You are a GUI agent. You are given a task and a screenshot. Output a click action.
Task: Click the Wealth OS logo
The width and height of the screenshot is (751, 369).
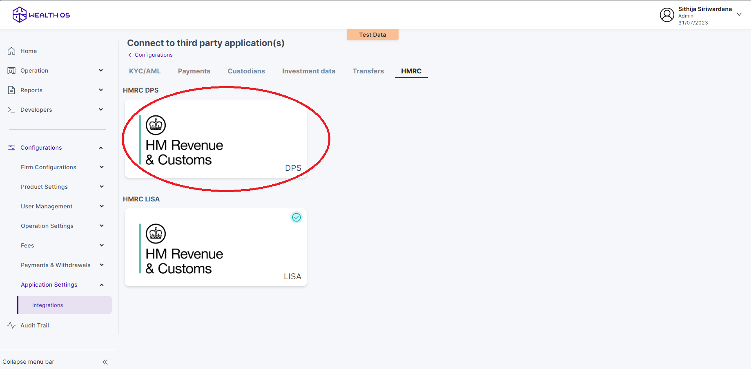coord(41,15)
